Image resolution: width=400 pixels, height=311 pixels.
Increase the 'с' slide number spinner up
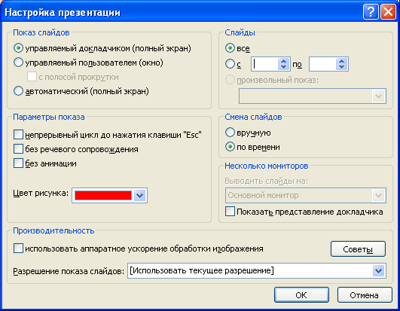(284, 61)
